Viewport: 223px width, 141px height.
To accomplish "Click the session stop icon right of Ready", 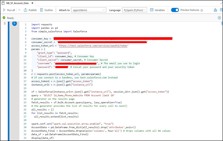I will [x=219, y=18].
